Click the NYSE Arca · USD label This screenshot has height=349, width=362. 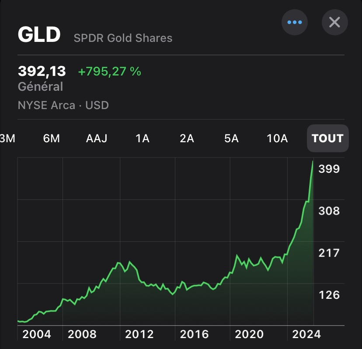point(63,105)
